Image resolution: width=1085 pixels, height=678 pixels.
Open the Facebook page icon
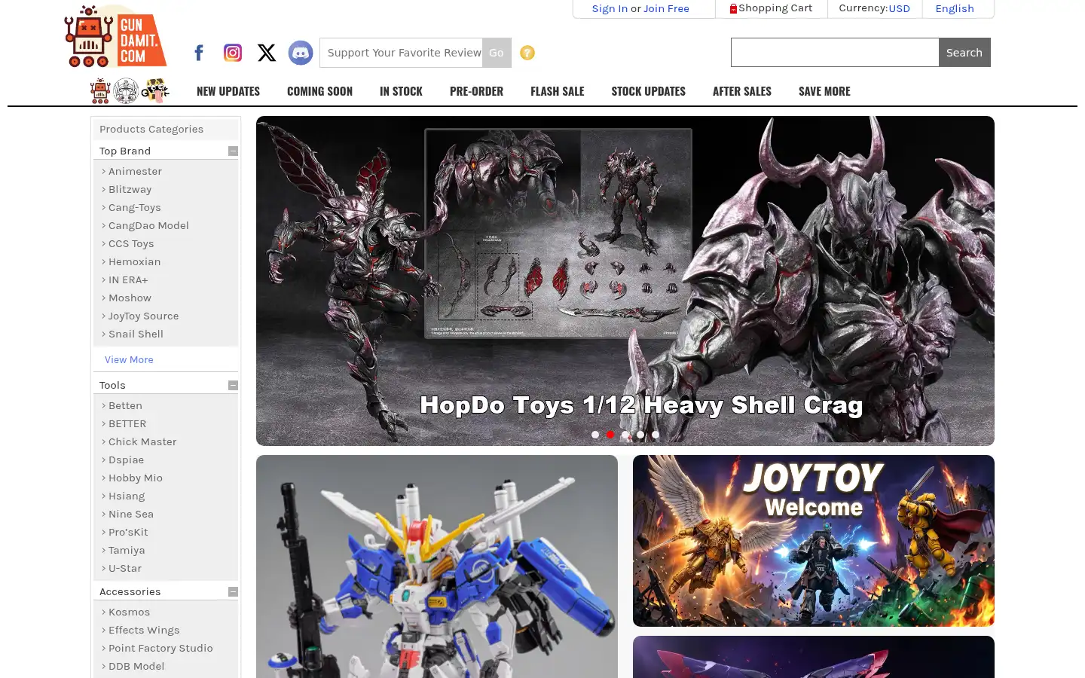[x=199, y=53]
